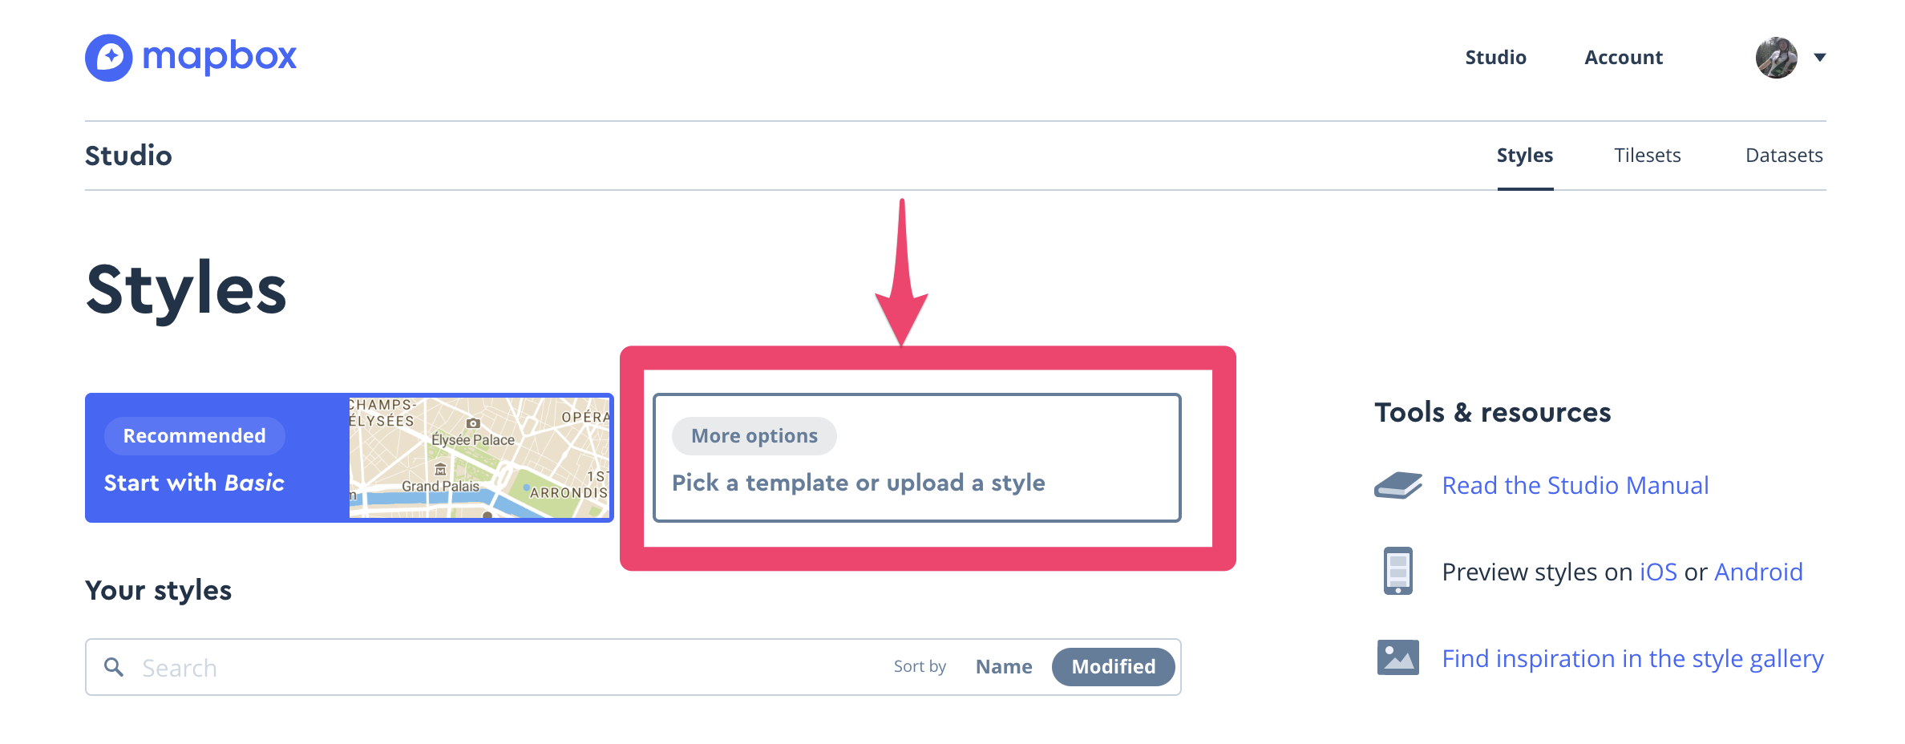The height and width of the screenshot is (744, 1905).
Task: Open Studio in the top navigation
Action: (1496, 58)
